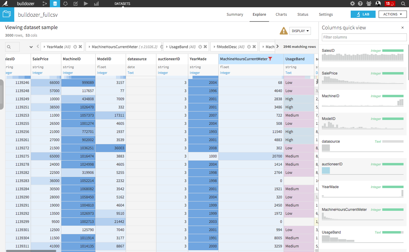
Task: Open the DISPLAY dropdown
Action: tap(300, 31)
